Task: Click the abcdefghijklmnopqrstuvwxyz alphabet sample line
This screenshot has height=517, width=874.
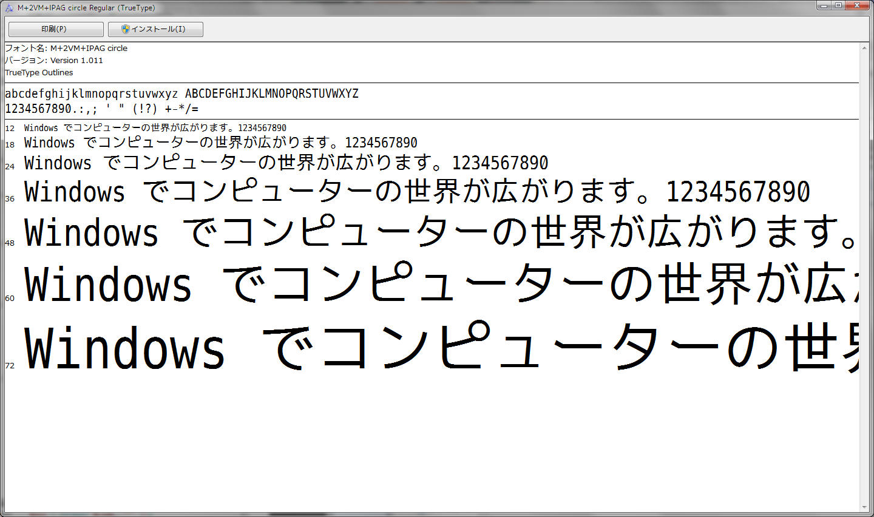Action: click(181, 93)
